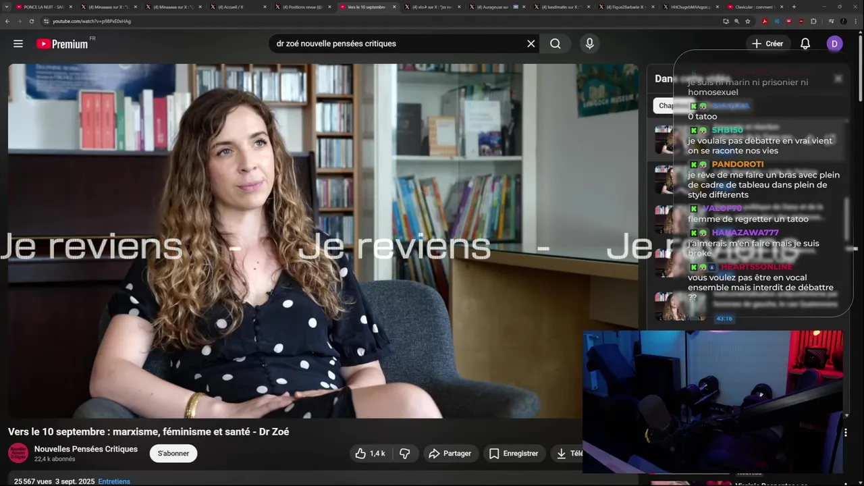This screenshot has height=486, width=864.
Task: Open the Nouvelles Pensées Critiques channel avatar
Action: [x=18, y=453]
